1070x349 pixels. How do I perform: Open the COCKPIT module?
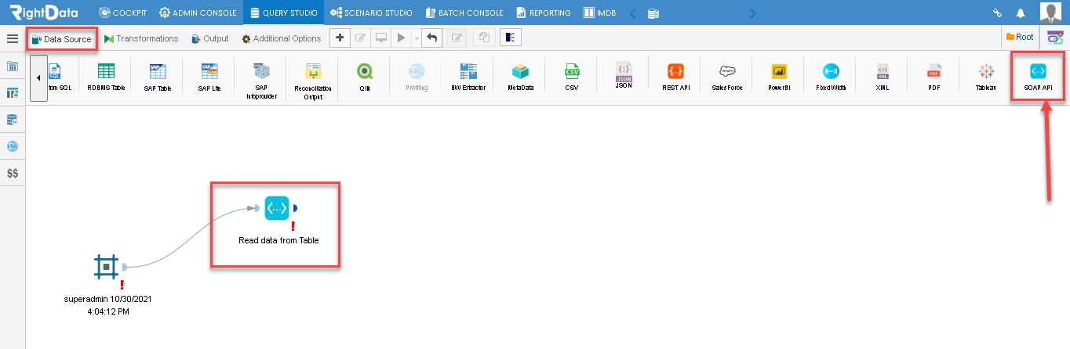coord(122,13)
